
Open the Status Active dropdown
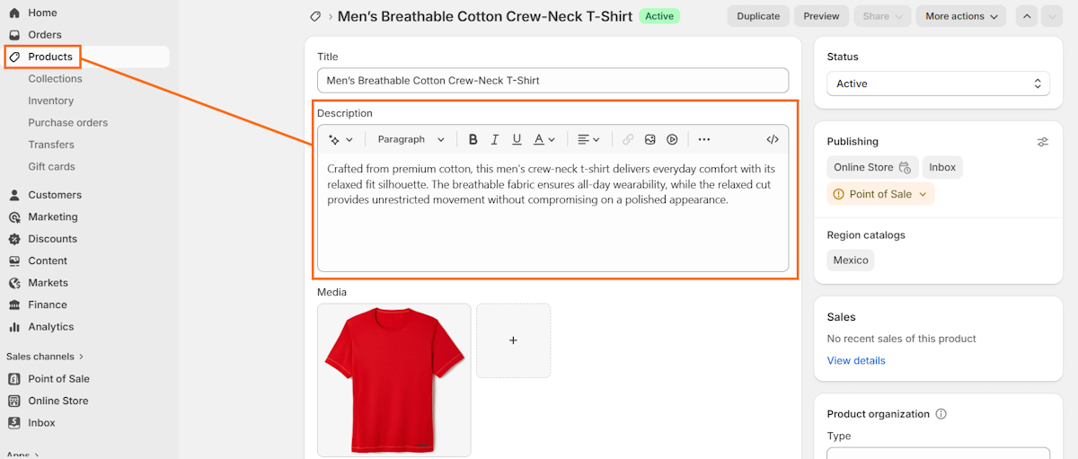click(x=938, y=84)
